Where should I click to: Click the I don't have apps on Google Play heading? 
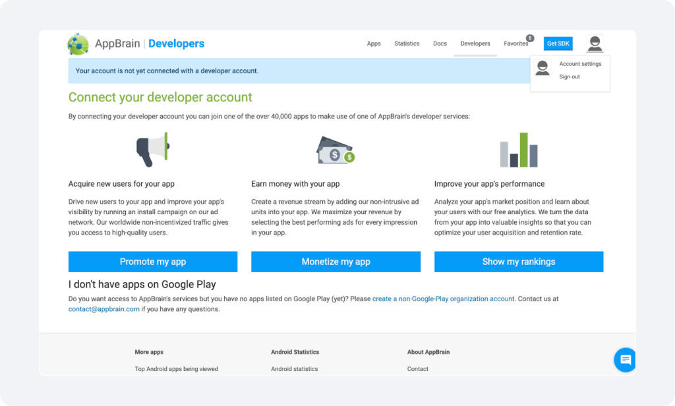(142, 285)
